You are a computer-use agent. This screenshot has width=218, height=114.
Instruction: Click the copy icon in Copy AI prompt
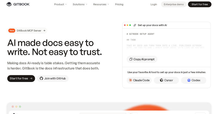[131, 59]
